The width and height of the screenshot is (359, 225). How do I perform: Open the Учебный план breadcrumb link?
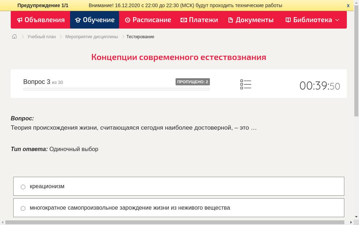tap(41, 36)
